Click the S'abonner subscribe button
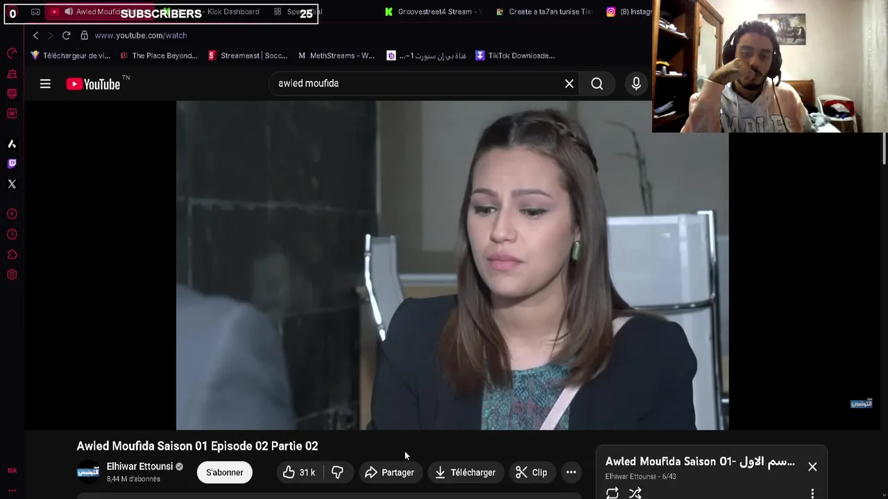The width and height of the screenshot is (888, 499). click(225, 473)
